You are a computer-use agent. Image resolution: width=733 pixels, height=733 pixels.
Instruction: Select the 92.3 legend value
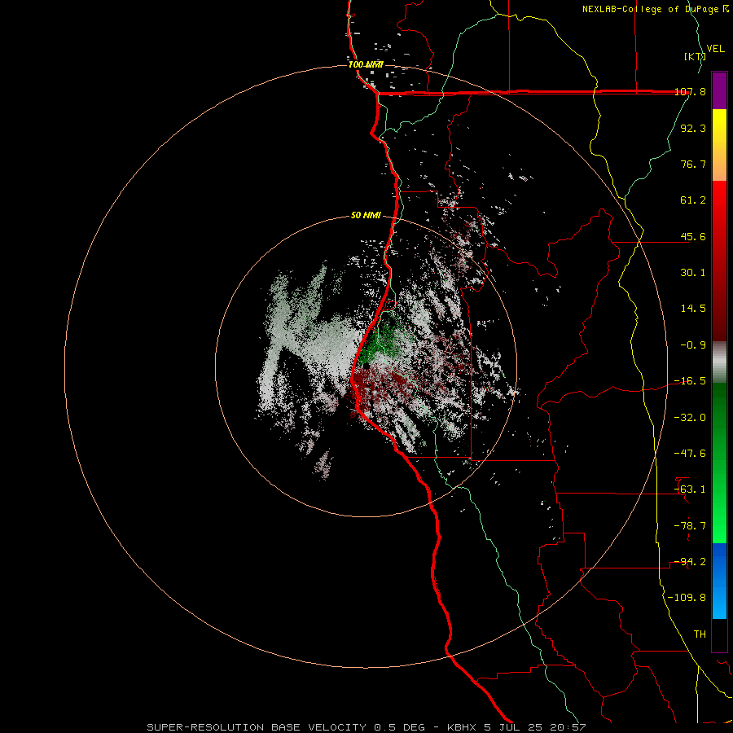(x=693, y=128)
